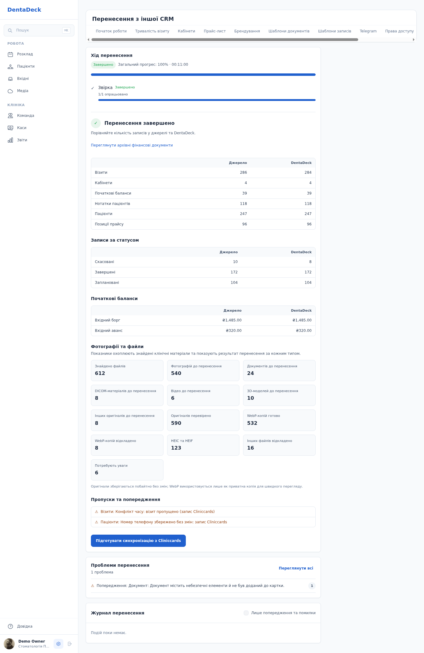Click the warning icon on phone number row
Screen dimensions: 424x653
click(96, 522)
